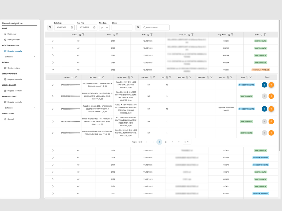Expand document row number 2184
Screen dimensions: 282x211
(x=53, y=41)
